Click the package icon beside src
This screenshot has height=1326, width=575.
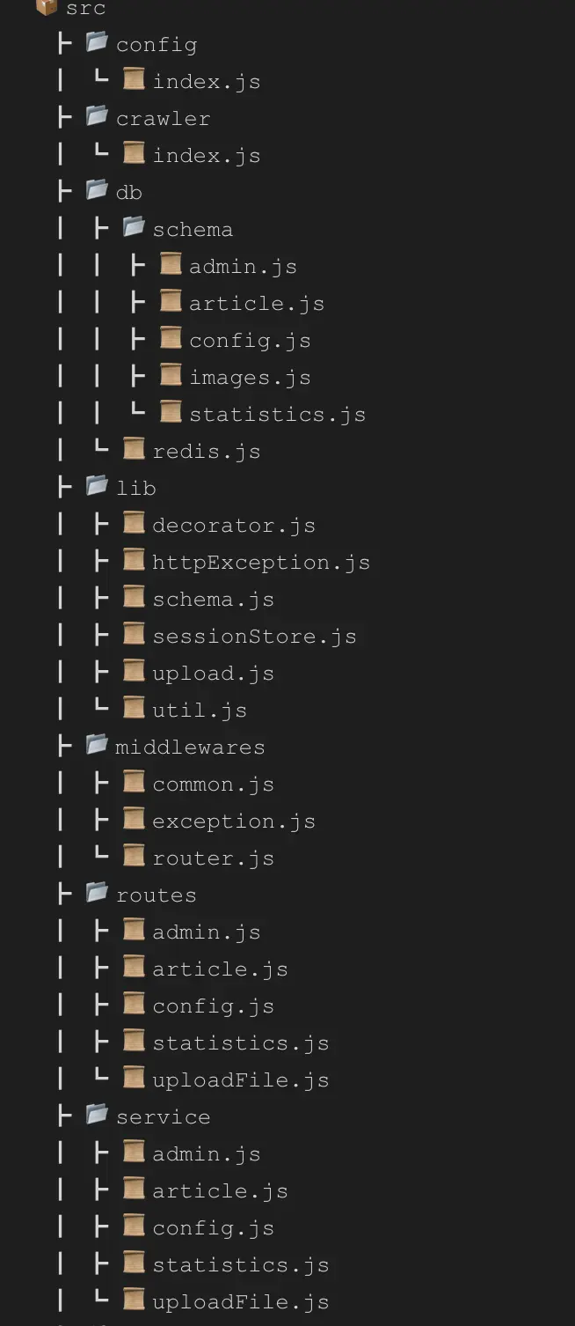47,7
